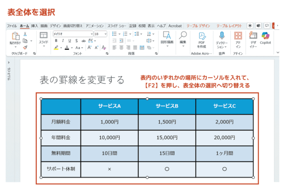Toggle strikethrough abc formatting

tap(84, 41)
